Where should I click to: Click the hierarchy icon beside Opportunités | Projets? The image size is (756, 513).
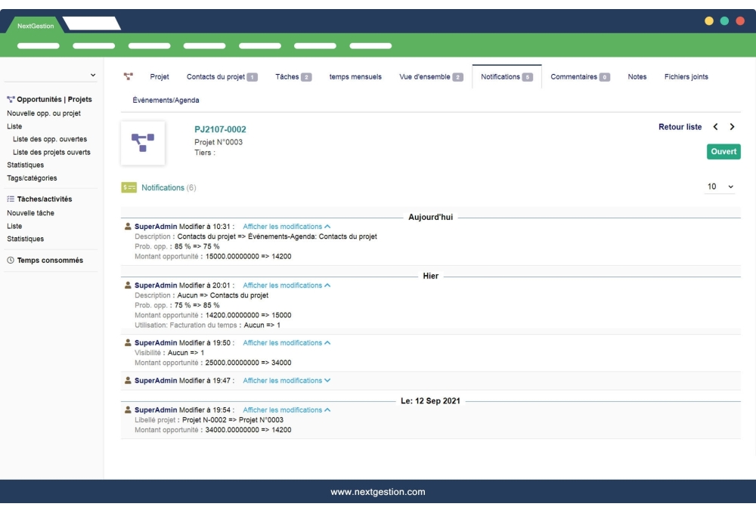click(x=10, y=98)
